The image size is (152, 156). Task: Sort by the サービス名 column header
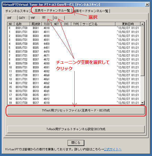(98, 24)
